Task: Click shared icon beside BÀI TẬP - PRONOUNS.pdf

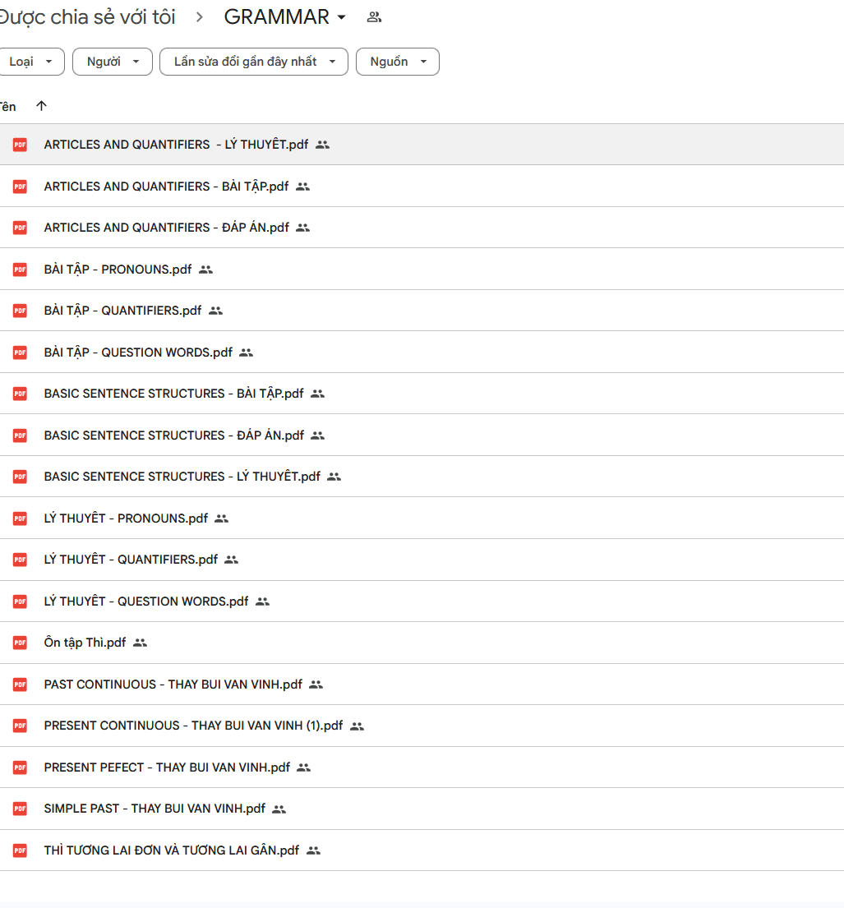Action: coord(205,270)
